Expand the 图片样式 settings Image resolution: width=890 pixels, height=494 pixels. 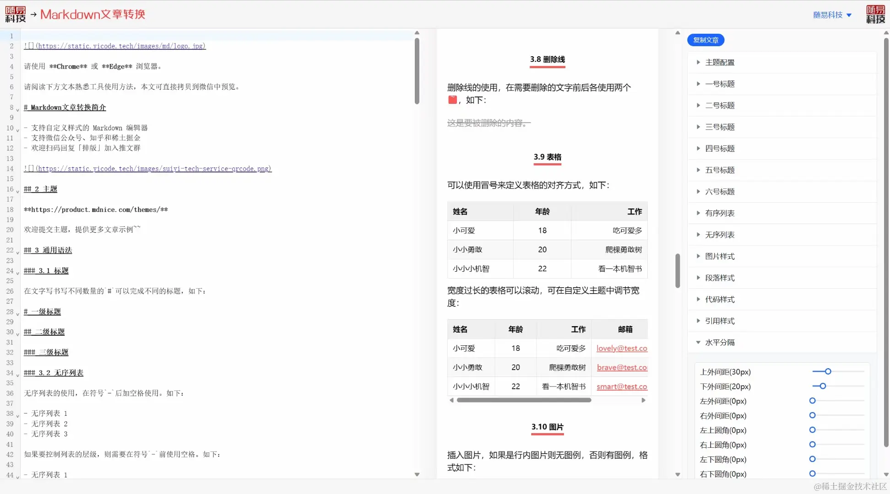coord(719,257)
